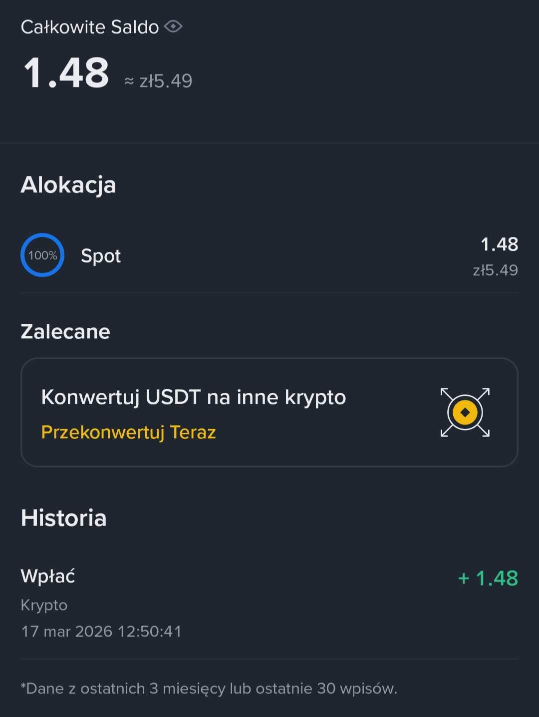Screen dimensions: 539x717
Task: Tap the Spot zł5.49 fiat value
Action: [x=495, y=270]
